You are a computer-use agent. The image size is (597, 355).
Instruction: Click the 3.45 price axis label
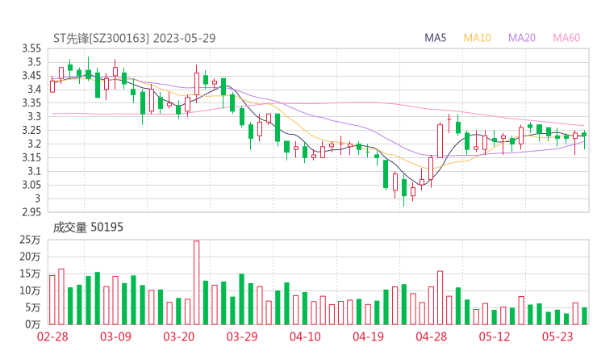click(31, 76)
